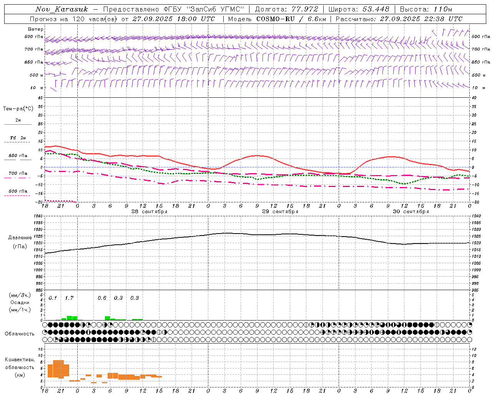Viewport: 492px width, 394px height.
Task: Select the Осадки precipitation label
Action: pos(20,302)
